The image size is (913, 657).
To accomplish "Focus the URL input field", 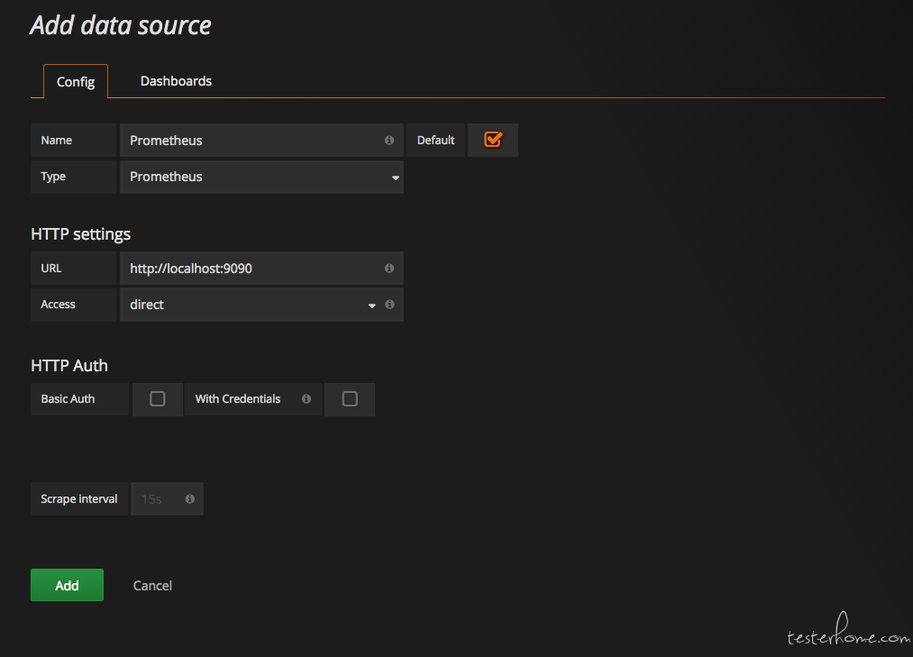I will coord(261,268).
